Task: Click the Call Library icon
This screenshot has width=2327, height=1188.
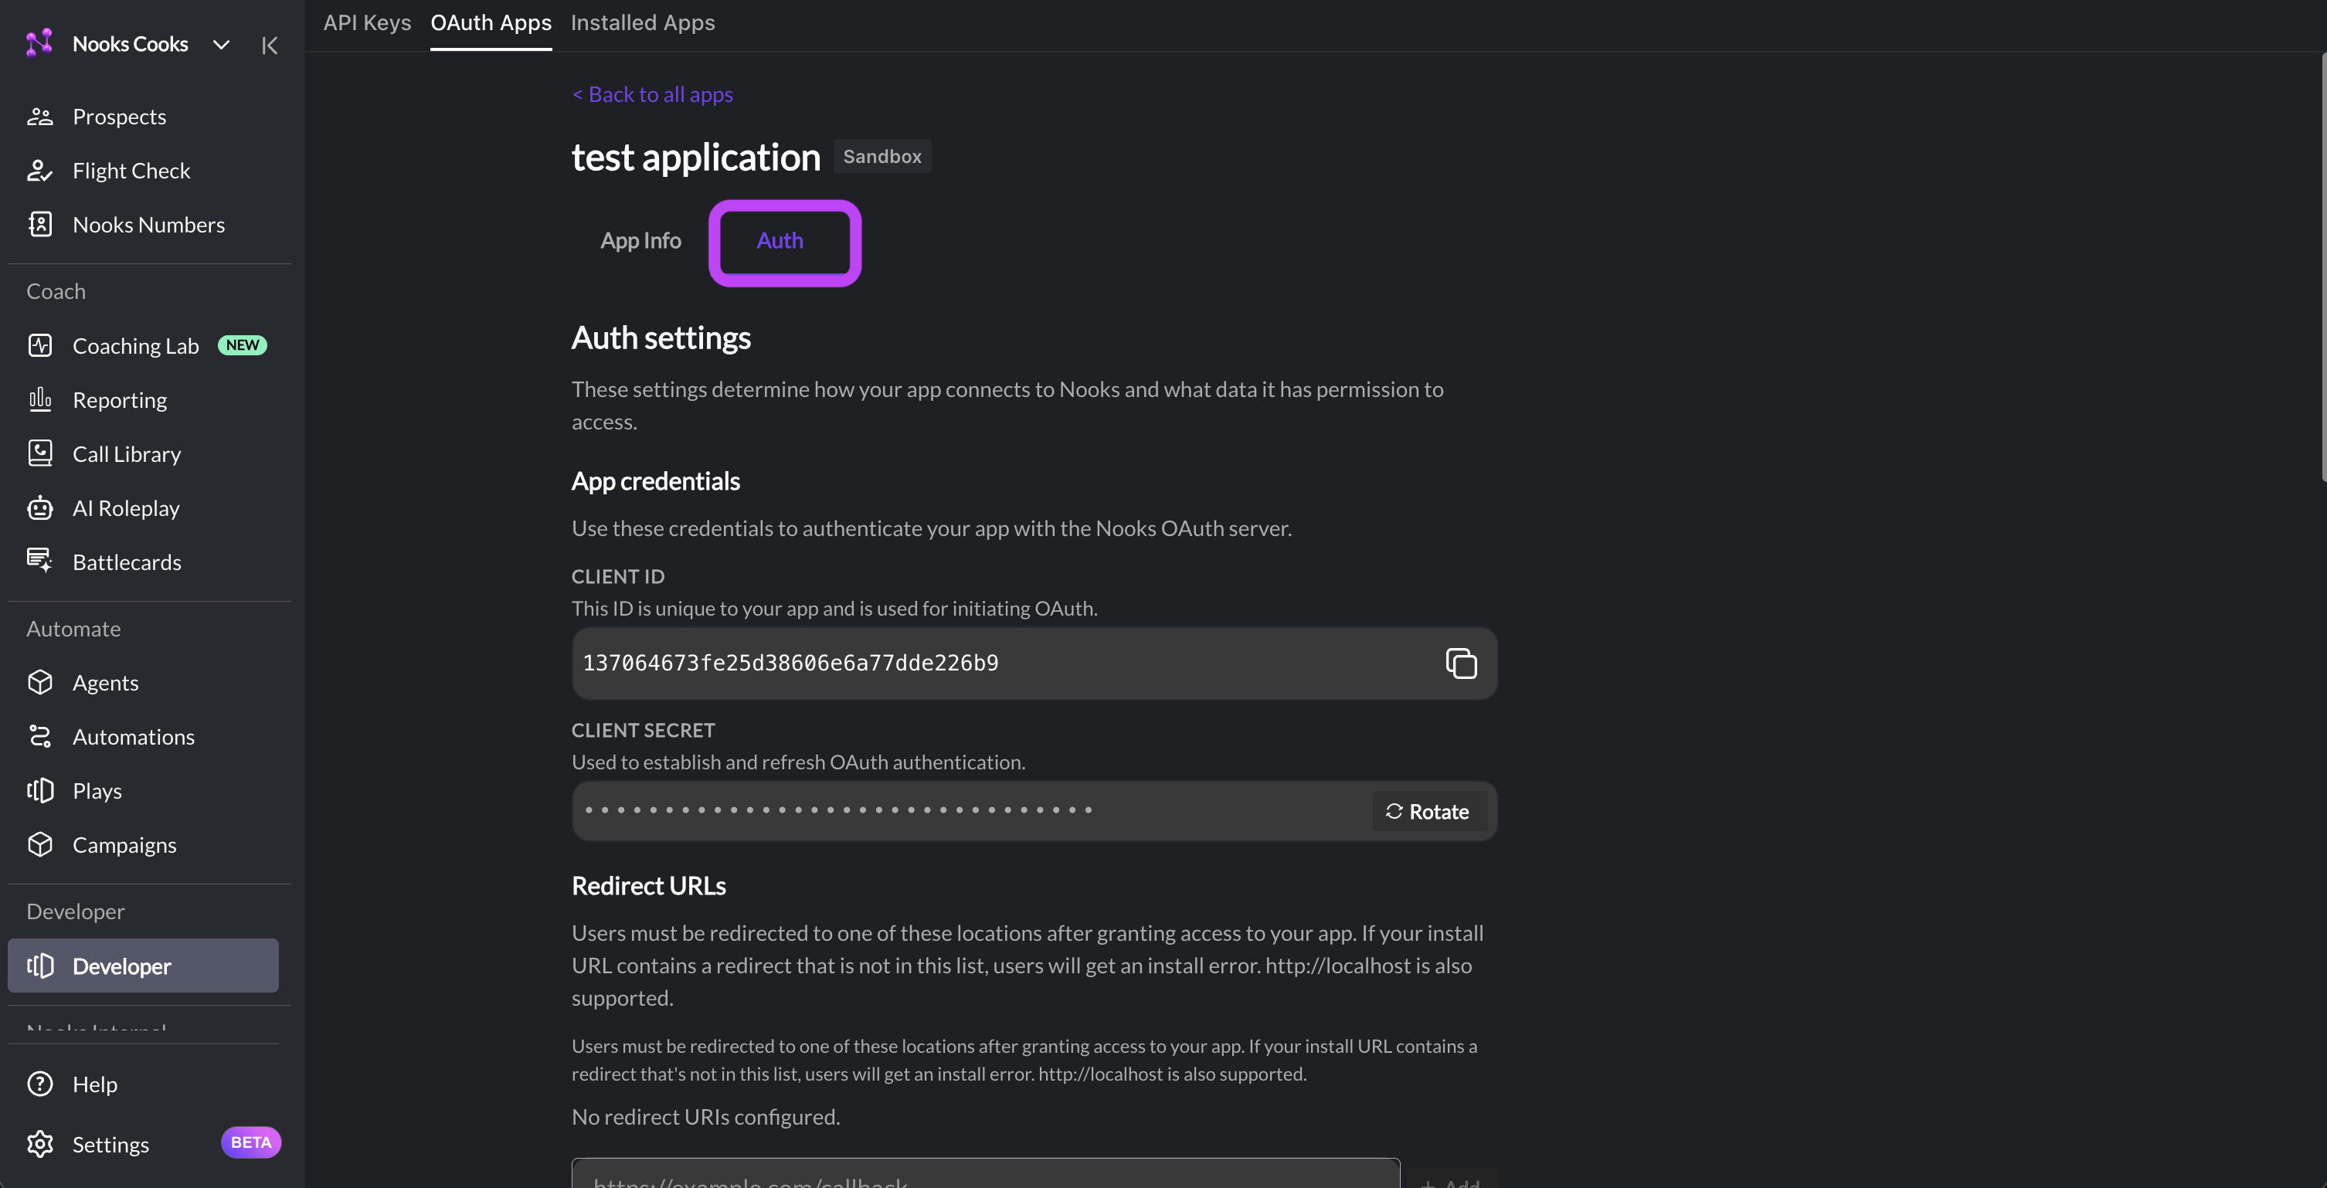Action: point(39,453)
